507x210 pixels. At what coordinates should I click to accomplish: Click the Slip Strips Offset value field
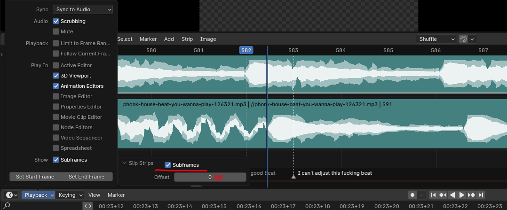pyautogui.click(x=210, y=177)
